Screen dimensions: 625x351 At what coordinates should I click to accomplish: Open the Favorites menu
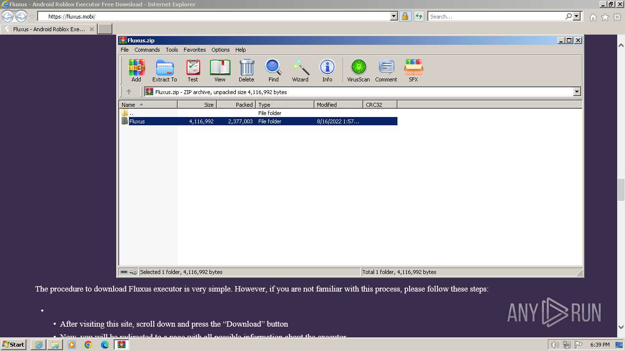195,50
